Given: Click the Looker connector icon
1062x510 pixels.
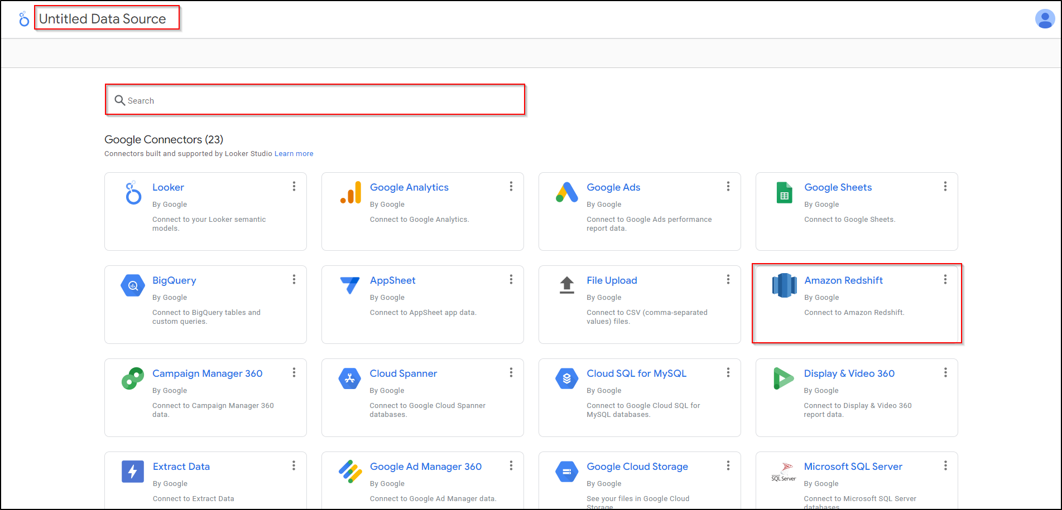Looking at the screenshot, I should point(133,193).
